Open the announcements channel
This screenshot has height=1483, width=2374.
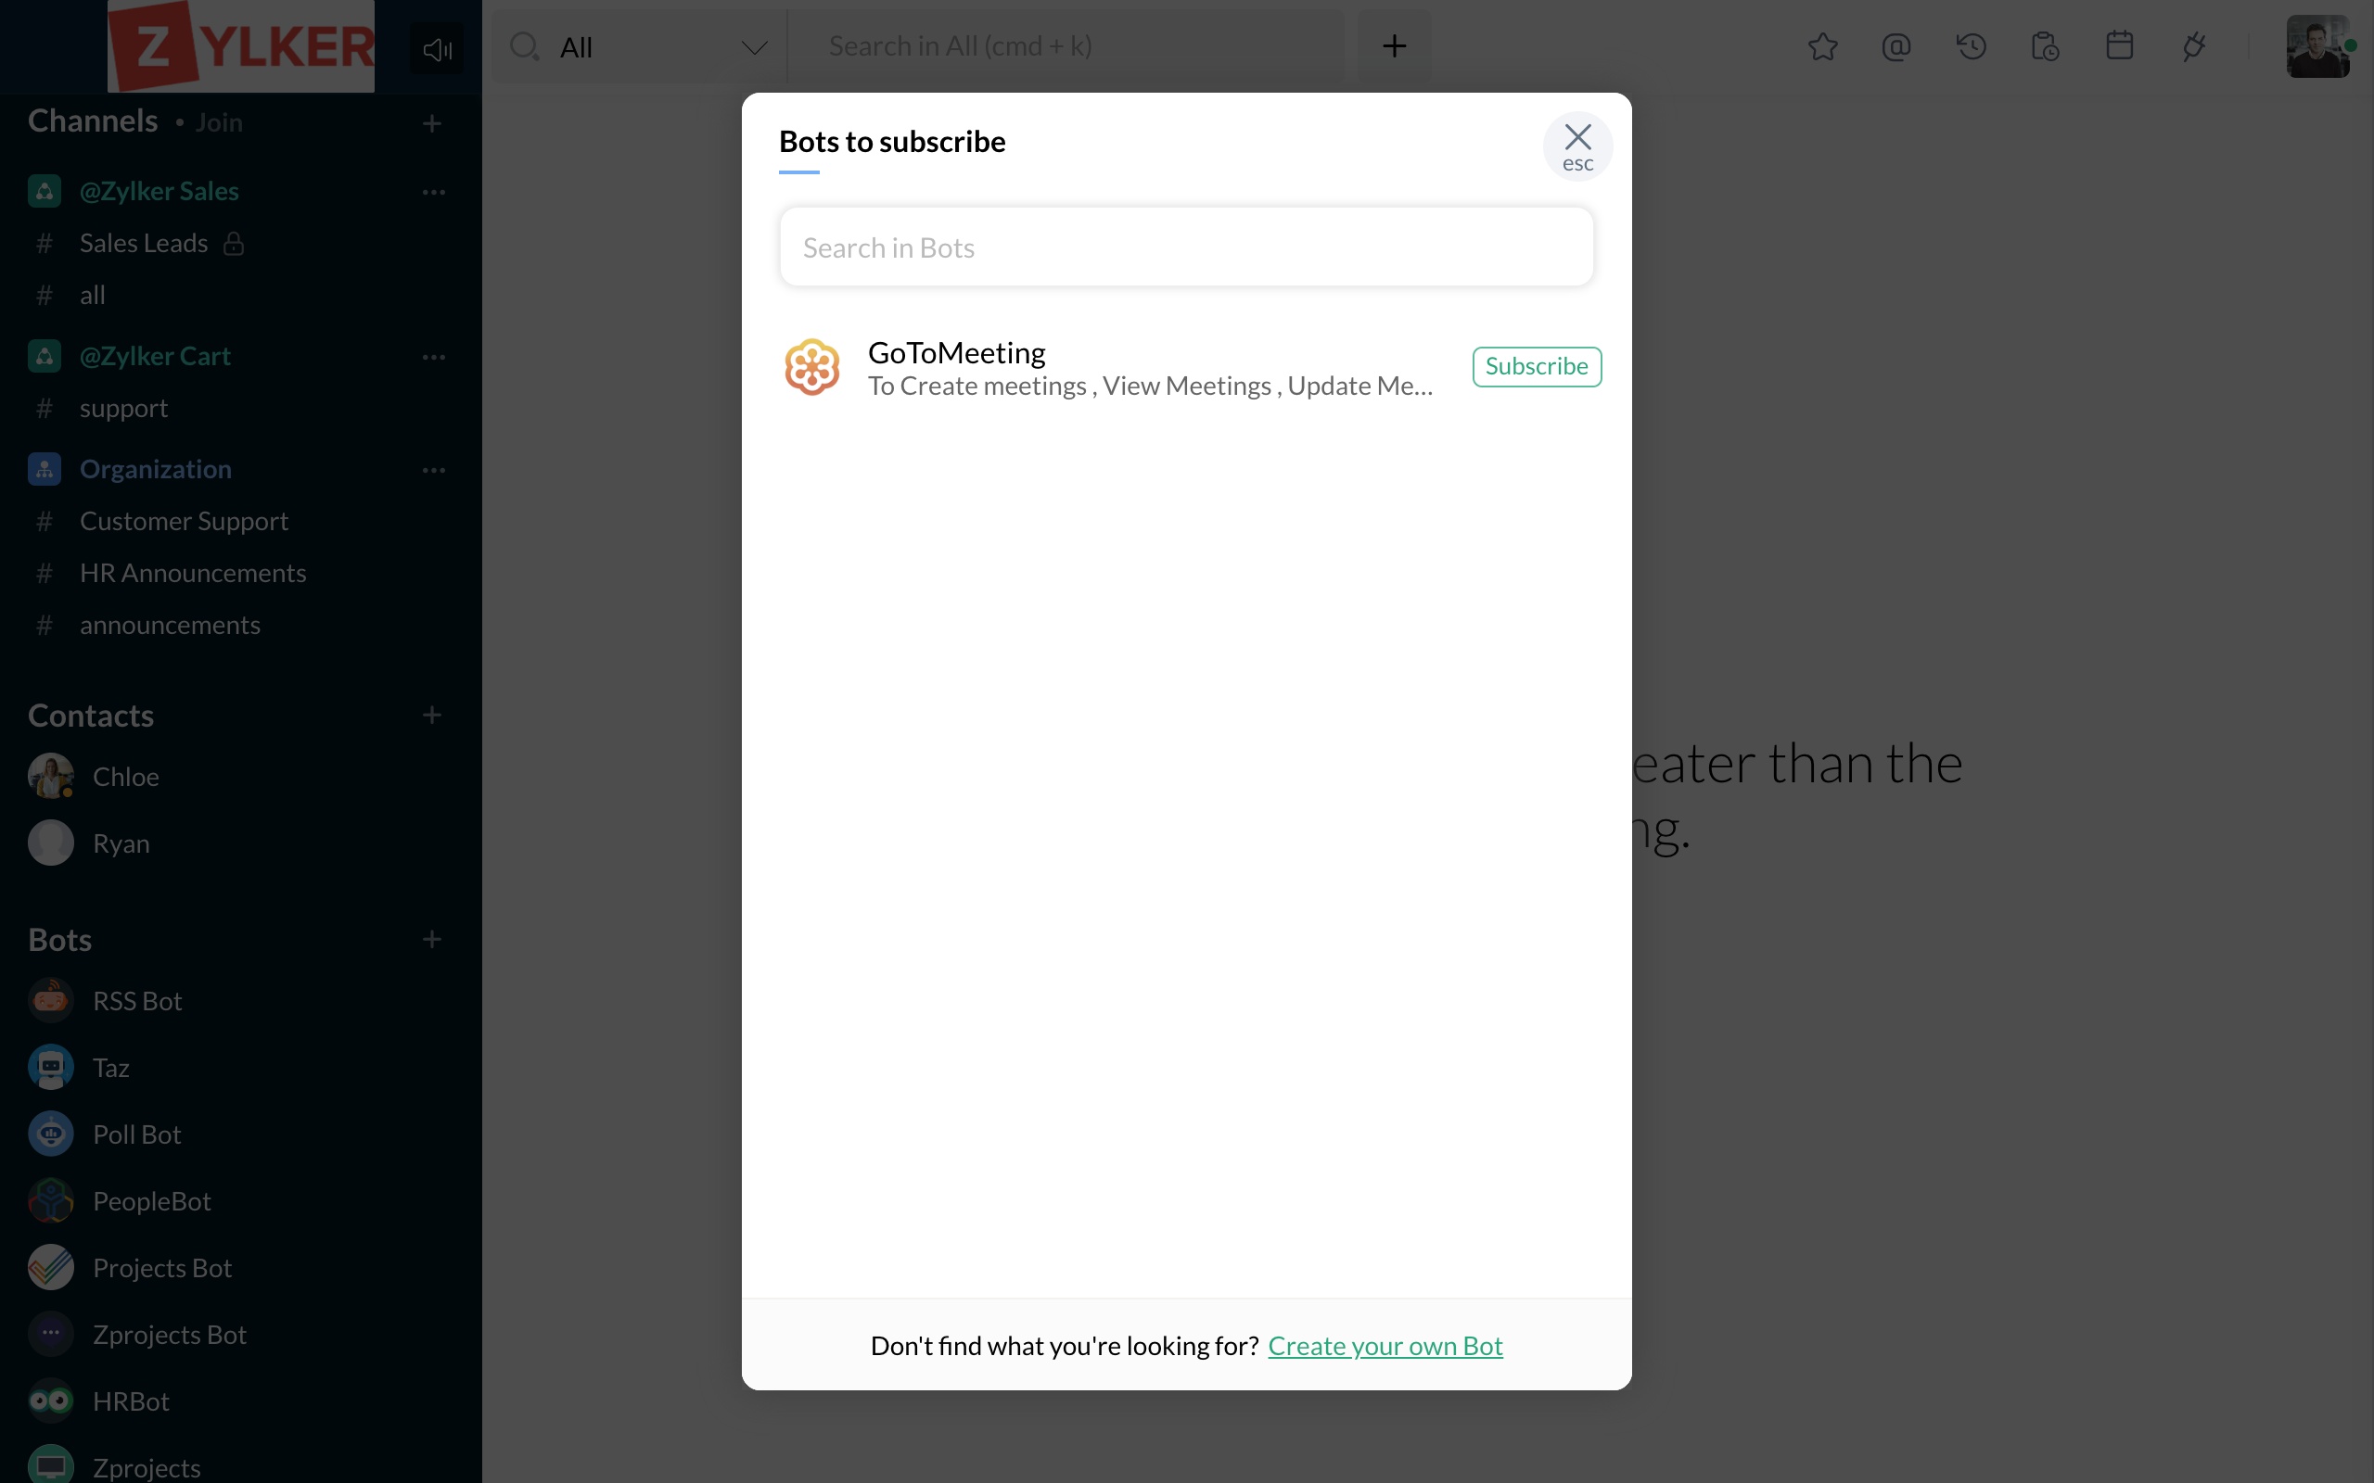[170, 625]
